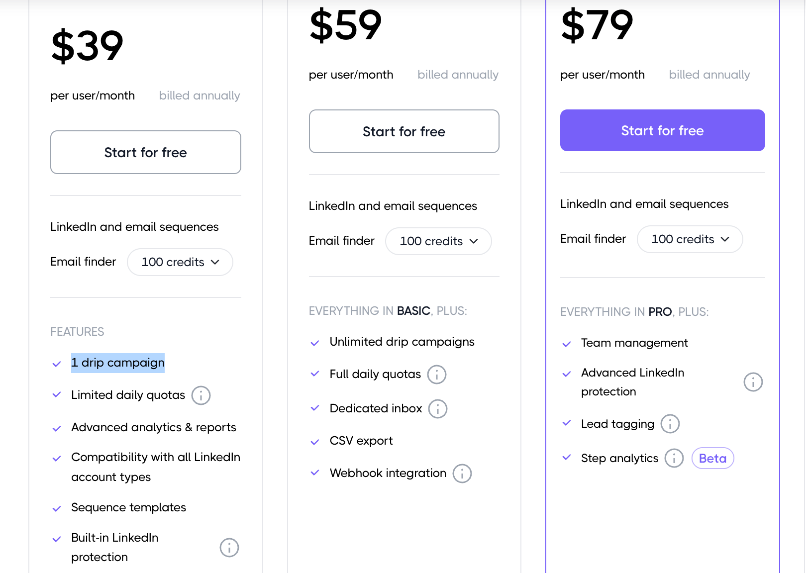Click the Unlimited drip campaigns feature
The width and height of the screenshot is (806, 573).
pos(402,342)
